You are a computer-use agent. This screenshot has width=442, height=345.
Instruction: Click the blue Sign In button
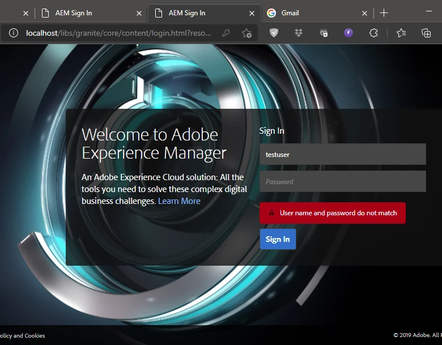pos(278,239)
